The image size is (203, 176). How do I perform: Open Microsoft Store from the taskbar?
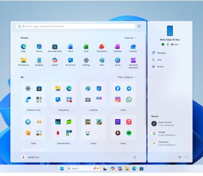[x=141, y=169]
